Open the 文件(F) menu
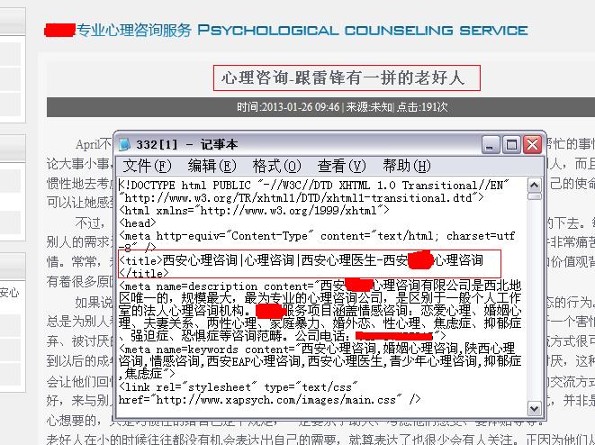 pos(147,166)
